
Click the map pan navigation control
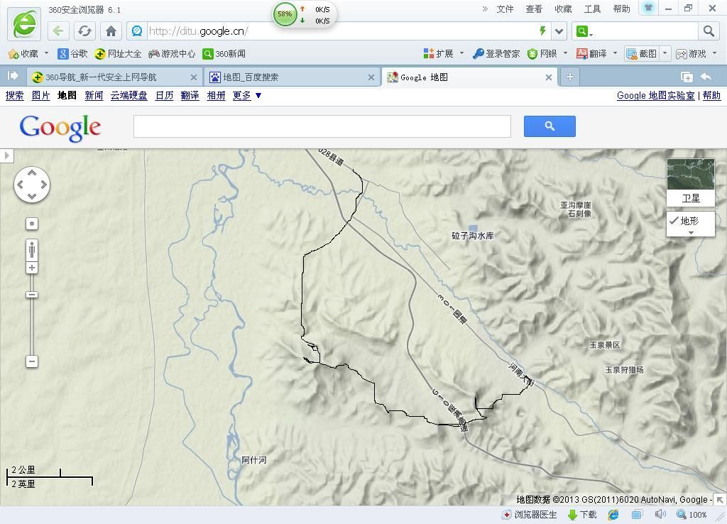coord(32,185)
